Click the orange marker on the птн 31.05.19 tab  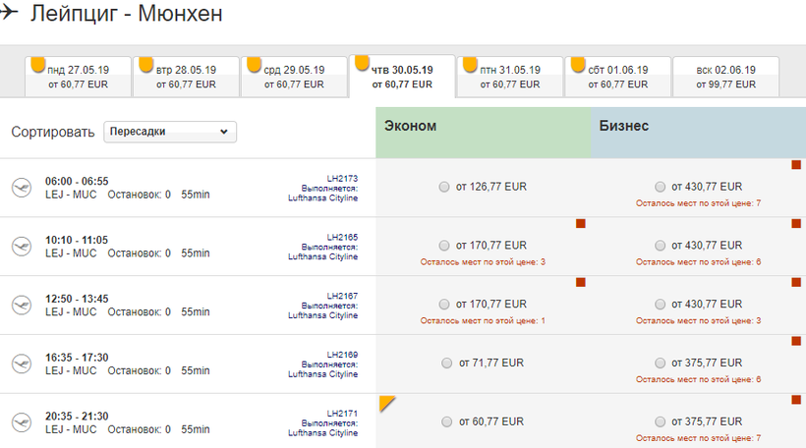(x=469, y=65)
